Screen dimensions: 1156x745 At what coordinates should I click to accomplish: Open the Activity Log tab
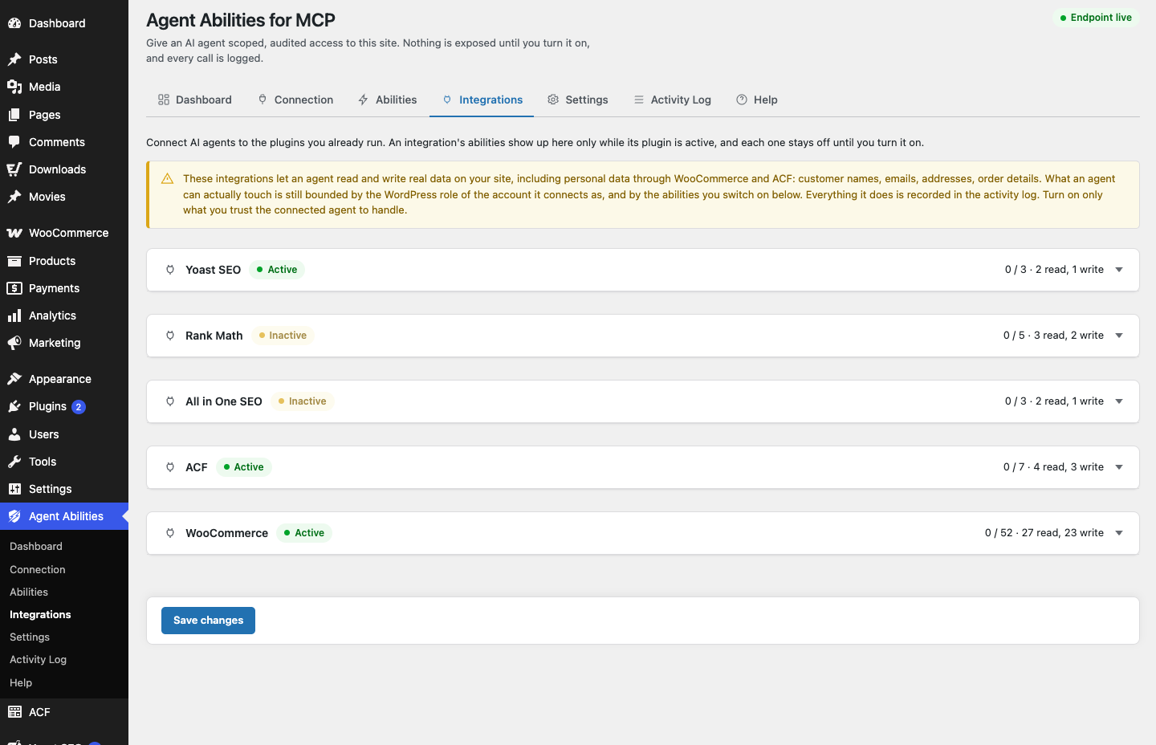coord(672,100)
